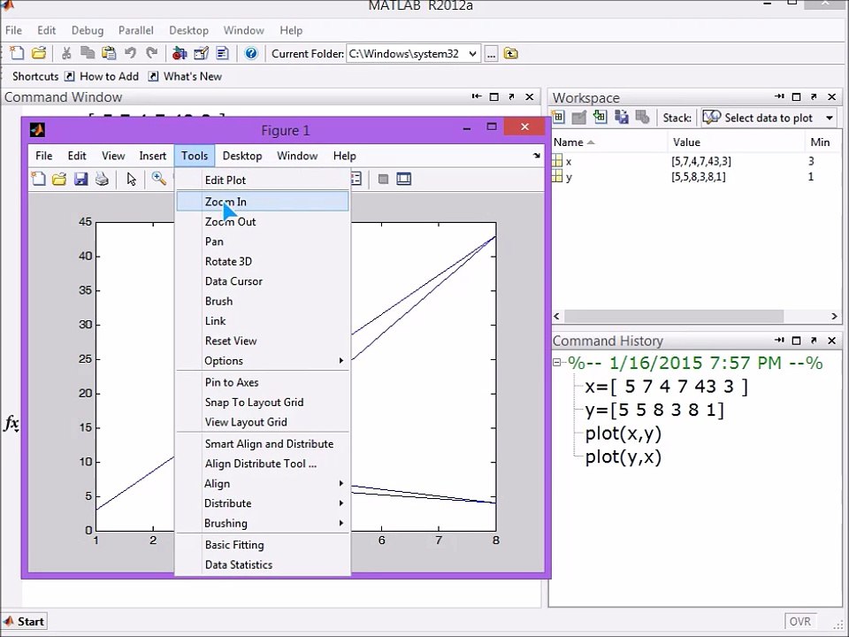Collapse the 1/16/2015 command history group
The height and width of the screenshot is (637, 849).
point(556,363)
